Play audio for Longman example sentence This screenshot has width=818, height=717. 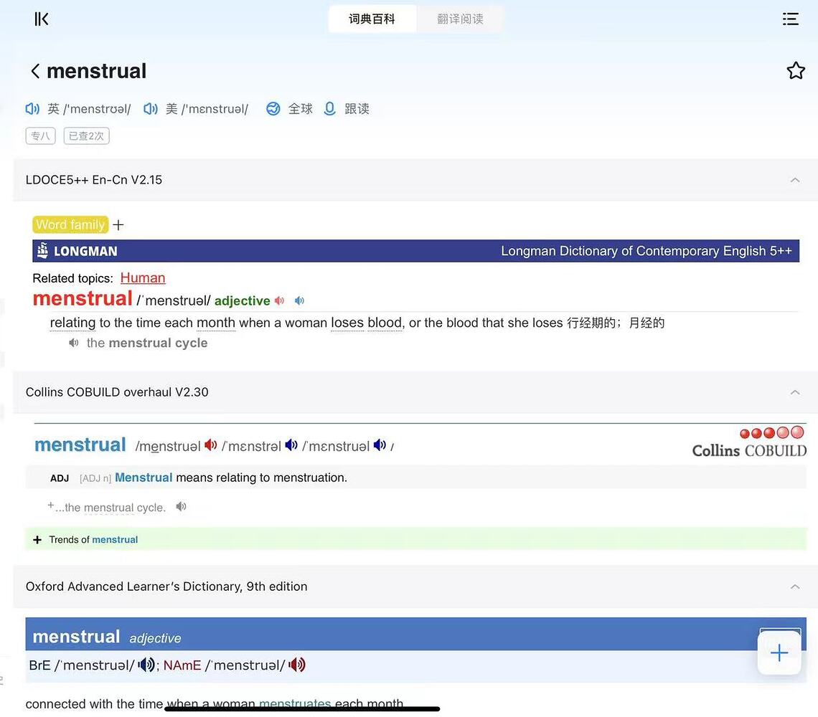point(73,343)
